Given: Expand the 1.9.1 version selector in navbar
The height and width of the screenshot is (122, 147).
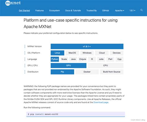Looking at the screenshot, I should (132, 11).
